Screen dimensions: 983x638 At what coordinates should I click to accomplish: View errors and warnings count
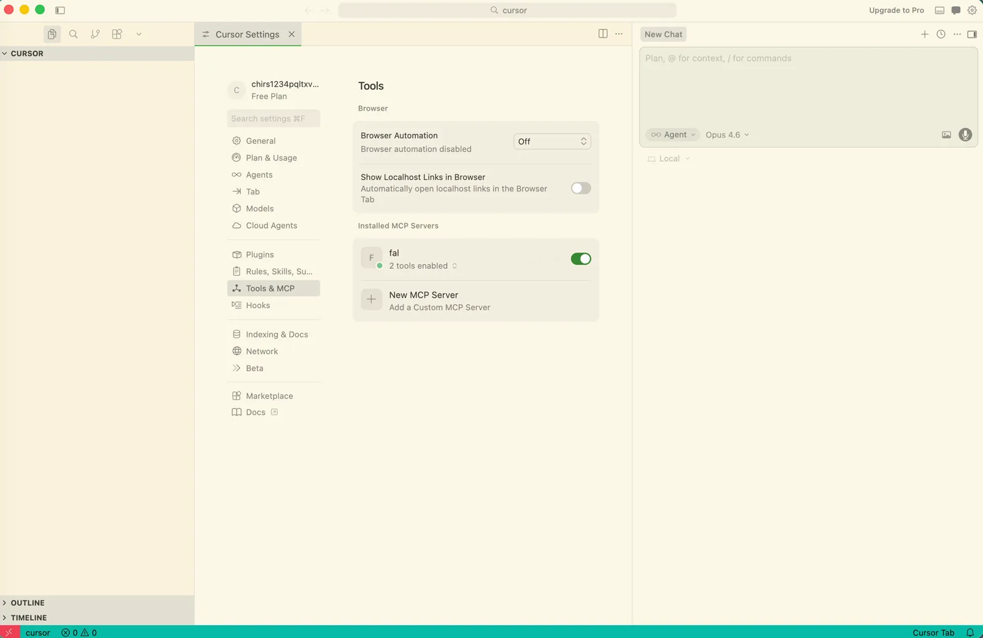coord(79,632)
